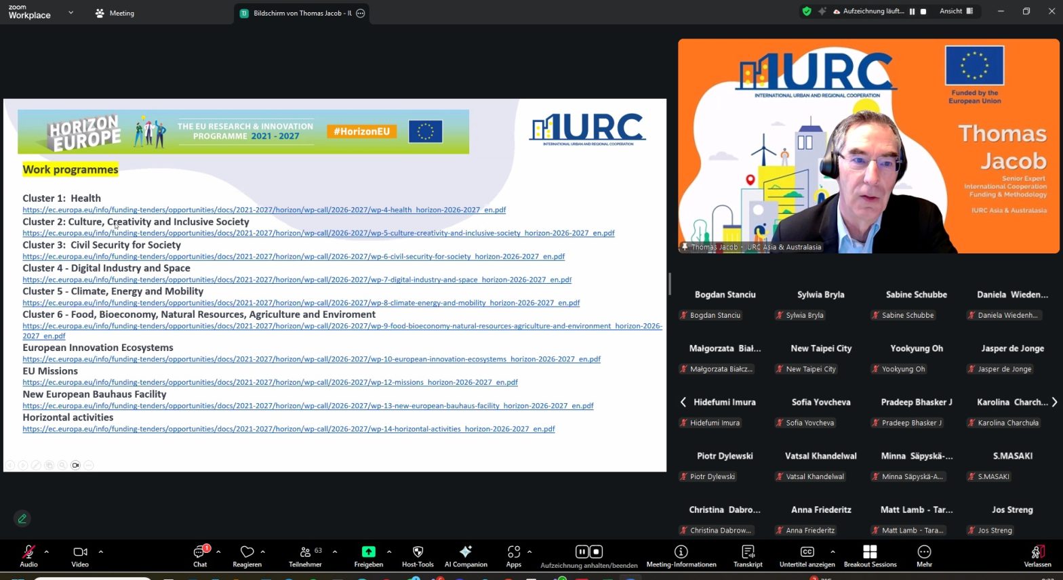This screenshot has width=1063, height=580.
Task: Open the Transkript panel
Action: coord(748,556)
